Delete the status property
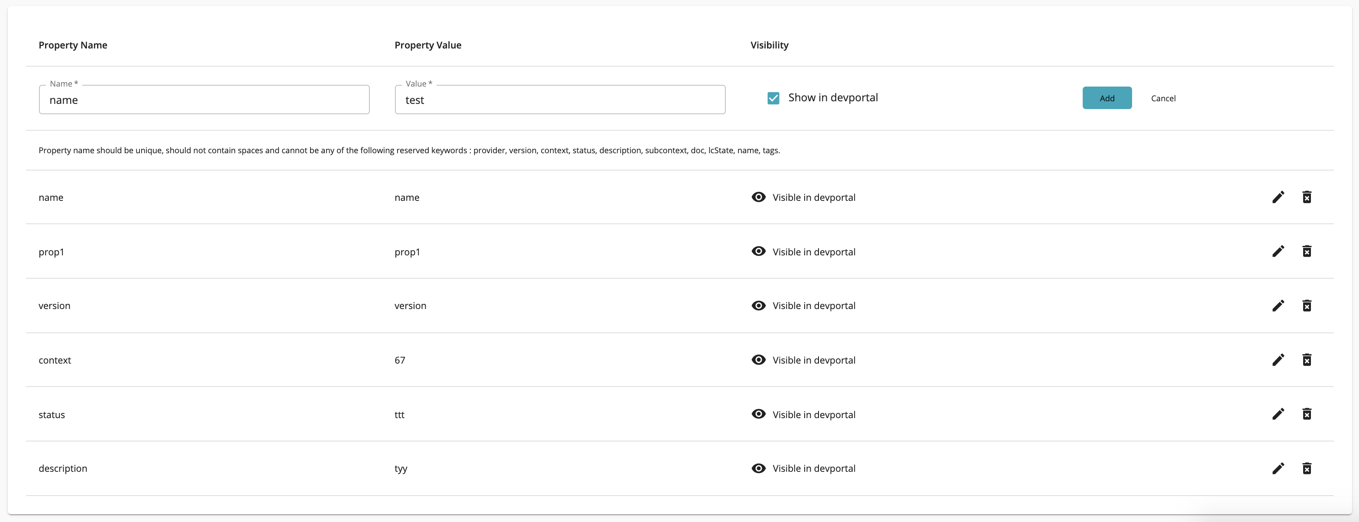This screenshot has width=1359, height=522. tap(1307, 414)
